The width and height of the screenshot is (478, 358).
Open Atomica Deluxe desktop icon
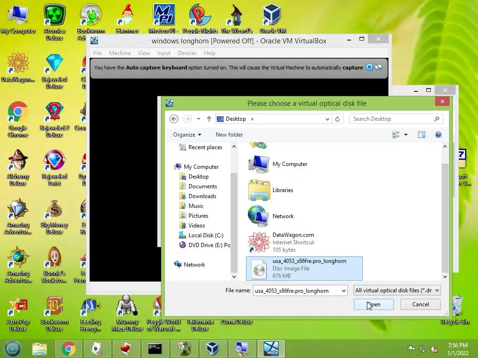tap(54, 22)
